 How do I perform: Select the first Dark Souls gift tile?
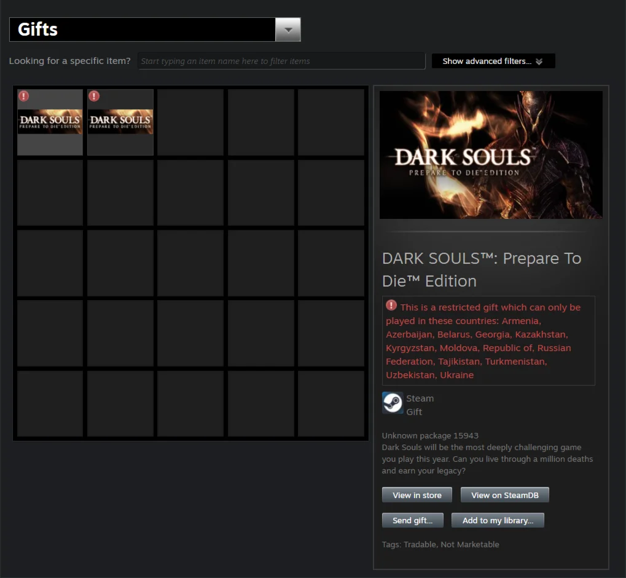[50, 122]
